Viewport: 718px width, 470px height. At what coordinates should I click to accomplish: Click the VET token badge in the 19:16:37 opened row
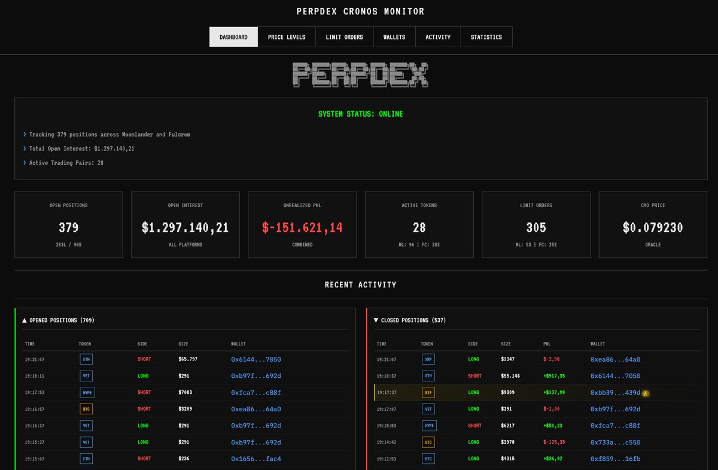pyautogui.click(x=86, y=426)
